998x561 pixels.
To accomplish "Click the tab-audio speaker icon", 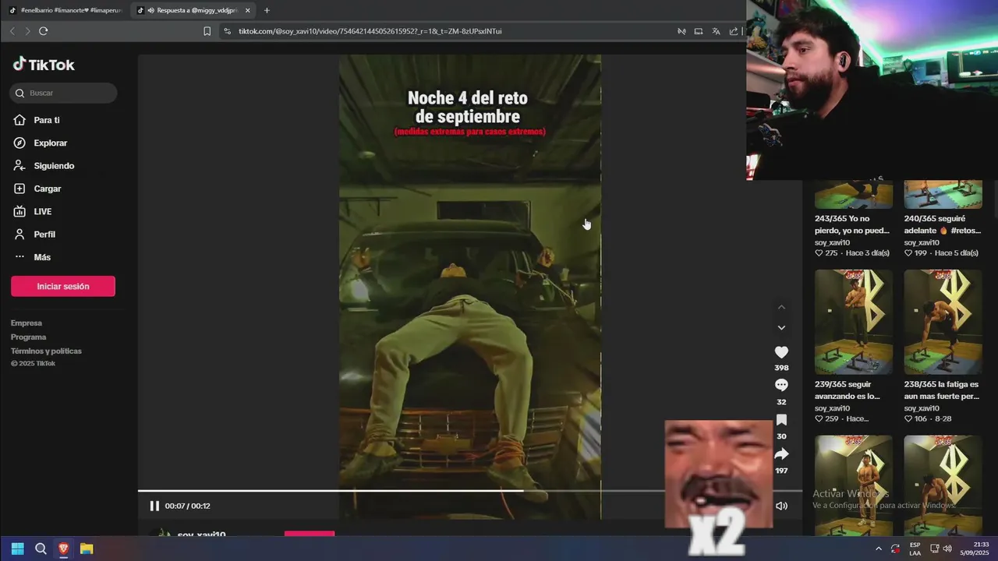I will coord(150,10).
